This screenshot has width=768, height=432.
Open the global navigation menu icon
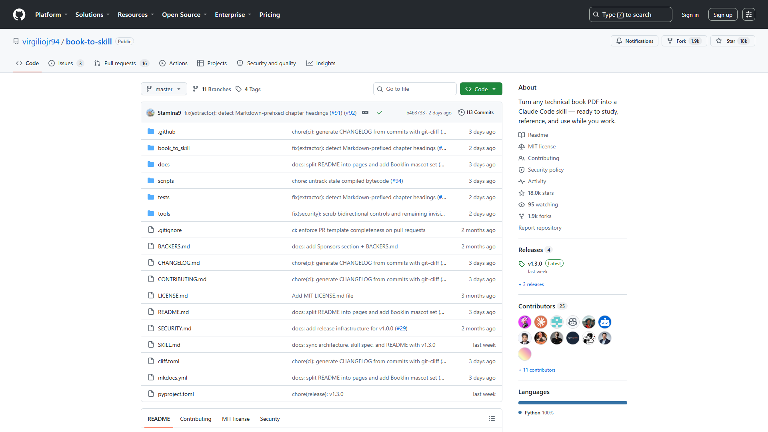pos(749,14)
